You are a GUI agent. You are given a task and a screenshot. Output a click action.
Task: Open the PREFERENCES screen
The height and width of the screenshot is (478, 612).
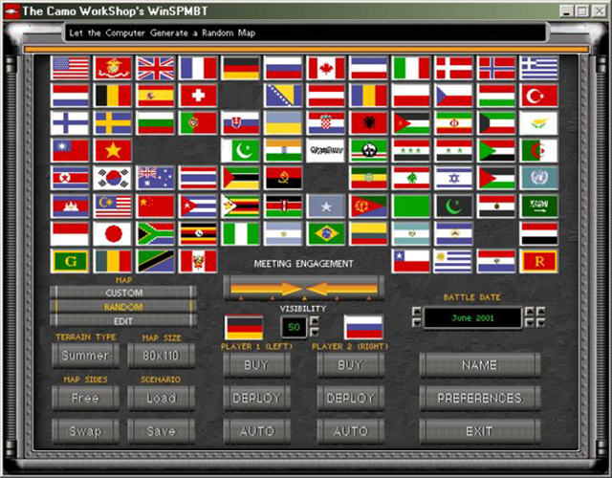480,398
